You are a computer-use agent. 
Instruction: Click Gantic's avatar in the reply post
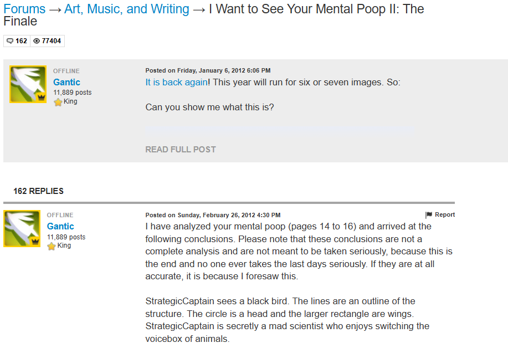tap(22, 228)
